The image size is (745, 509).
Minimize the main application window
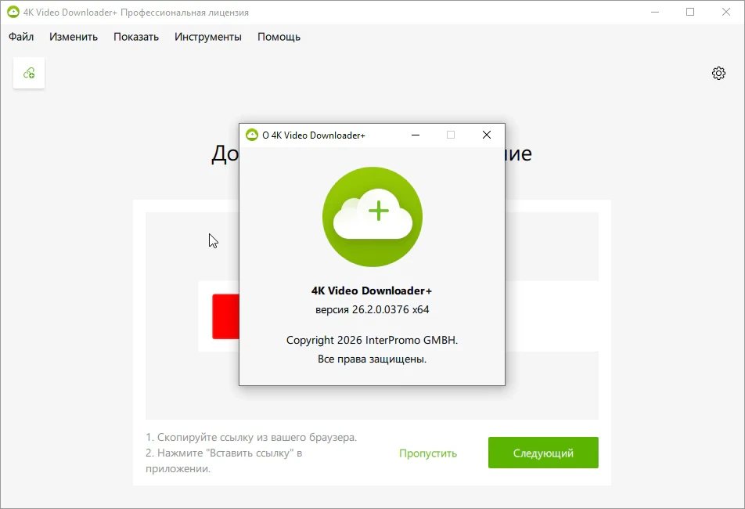[655, 13]
